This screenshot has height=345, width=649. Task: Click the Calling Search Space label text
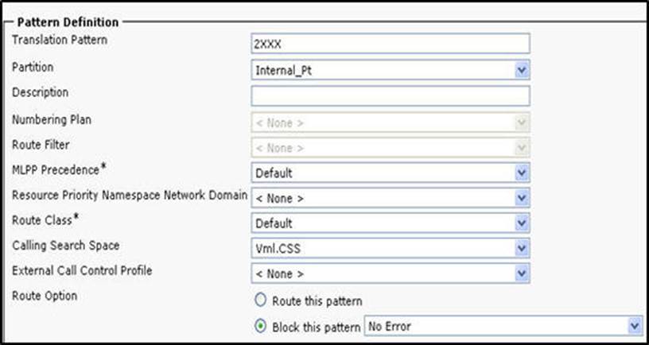click(65, 245)
